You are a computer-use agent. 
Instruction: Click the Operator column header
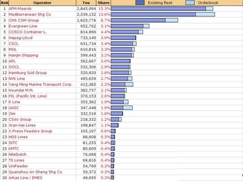pos(42,3)
